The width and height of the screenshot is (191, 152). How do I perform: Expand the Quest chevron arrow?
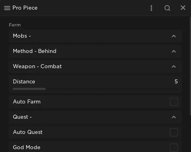pyautogui.click(x=174, y=117)
